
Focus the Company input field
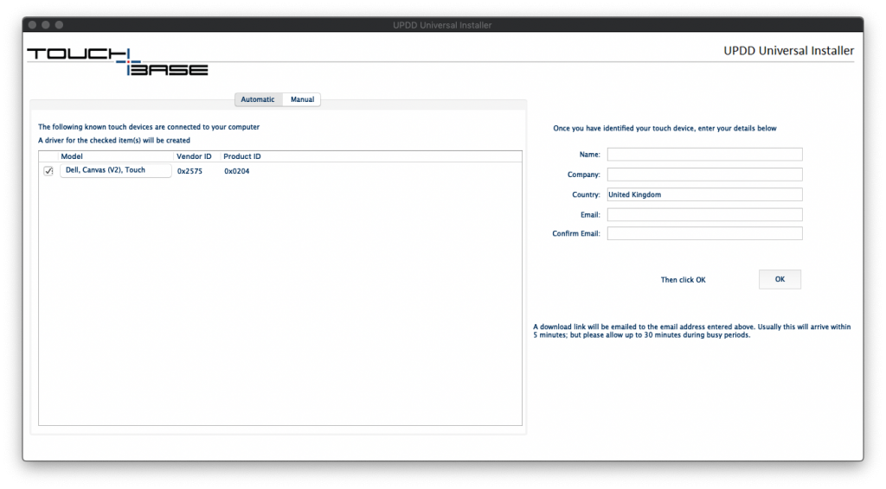pyautogui.click(x=704, y=175)
